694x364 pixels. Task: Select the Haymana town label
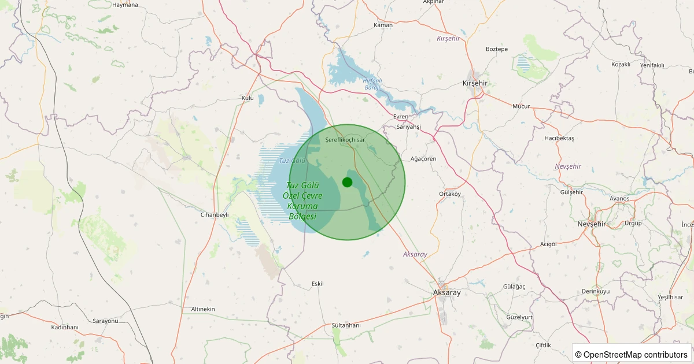(x=125, y=5)
